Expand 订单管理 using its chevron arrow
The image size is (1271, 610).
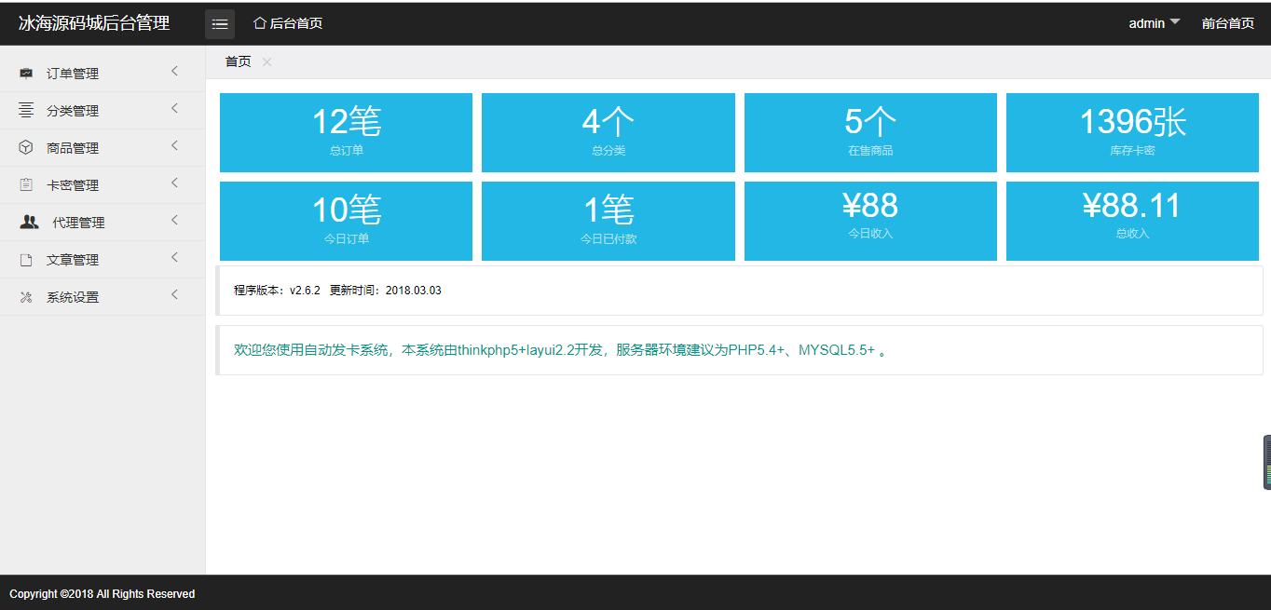coord(174,72)
